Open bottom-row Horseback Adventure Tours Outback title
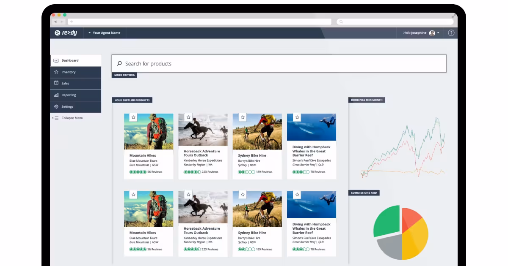Viewport: 508px width, 266px height. [x=202, y=231]
